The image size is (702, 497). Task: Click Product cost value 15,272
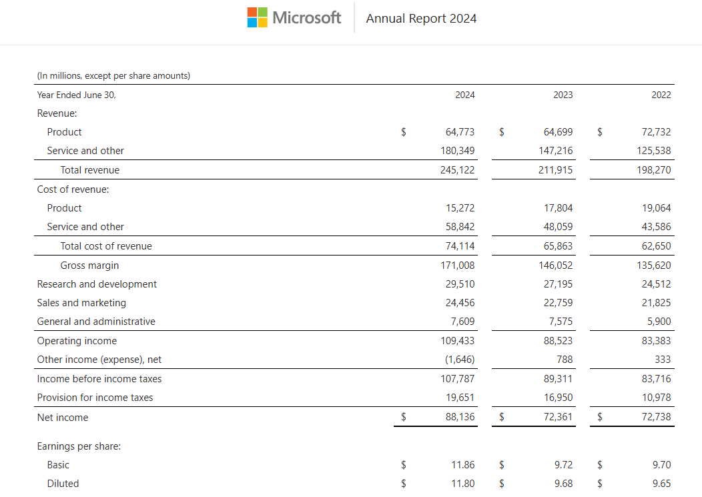[460, 208]
